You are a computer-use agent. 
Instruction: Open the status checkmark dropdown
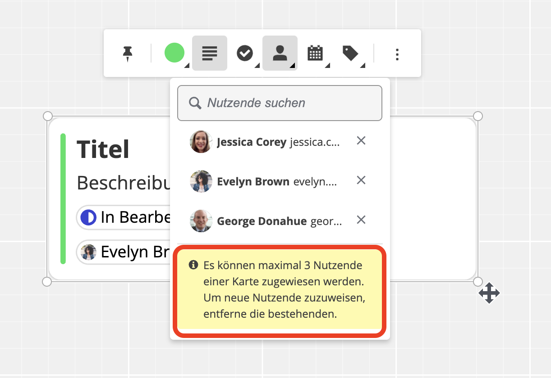tap(245, 53)
